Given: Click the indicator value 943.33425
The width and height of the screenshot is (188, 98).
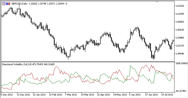Looking at the screenshot, I should [x=49, y=64].
